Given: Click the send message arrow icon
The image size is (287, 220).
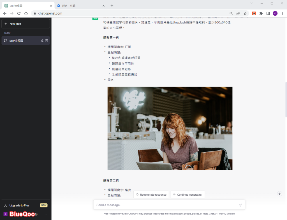Looking at the screenshot, I should click(x=240, y=205).
